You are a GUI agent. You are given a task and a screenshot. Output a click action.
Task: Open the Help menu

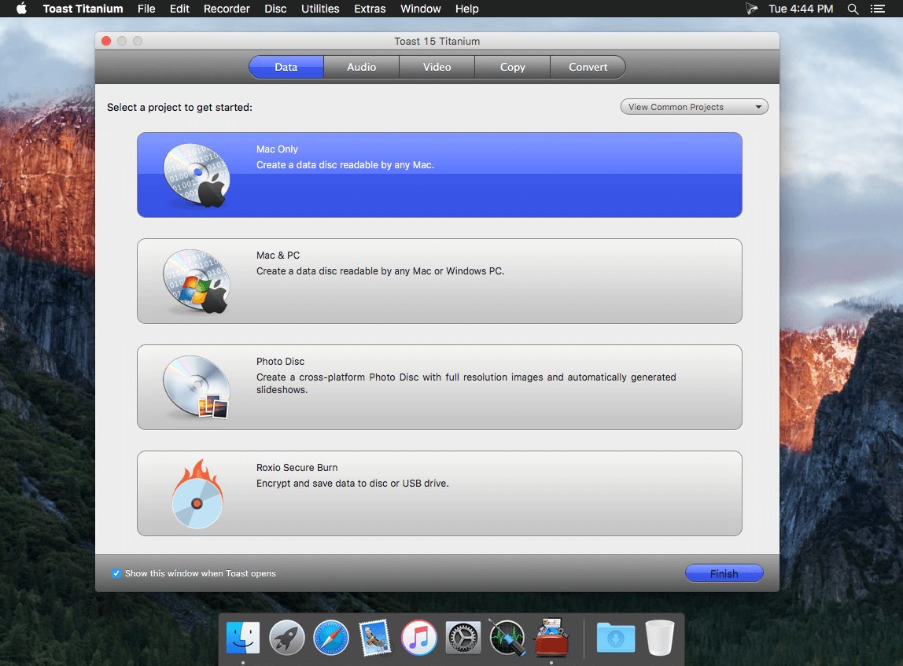click(x=467, y=9)
